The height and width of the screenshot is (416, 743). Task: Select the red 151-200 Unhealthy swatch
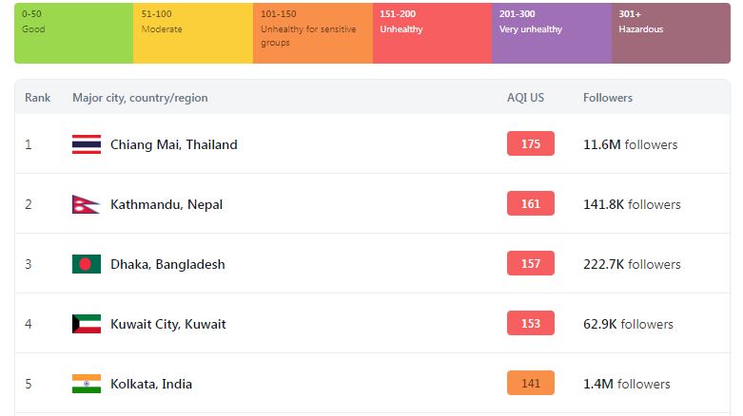pyautogui.click(x=432, y=33)
